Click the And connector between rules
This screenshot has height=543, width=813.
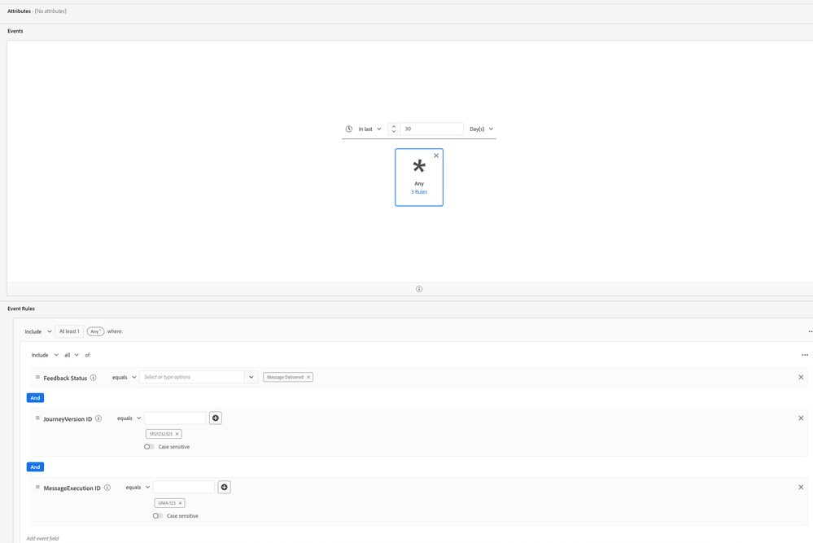(x=35, y=398)
